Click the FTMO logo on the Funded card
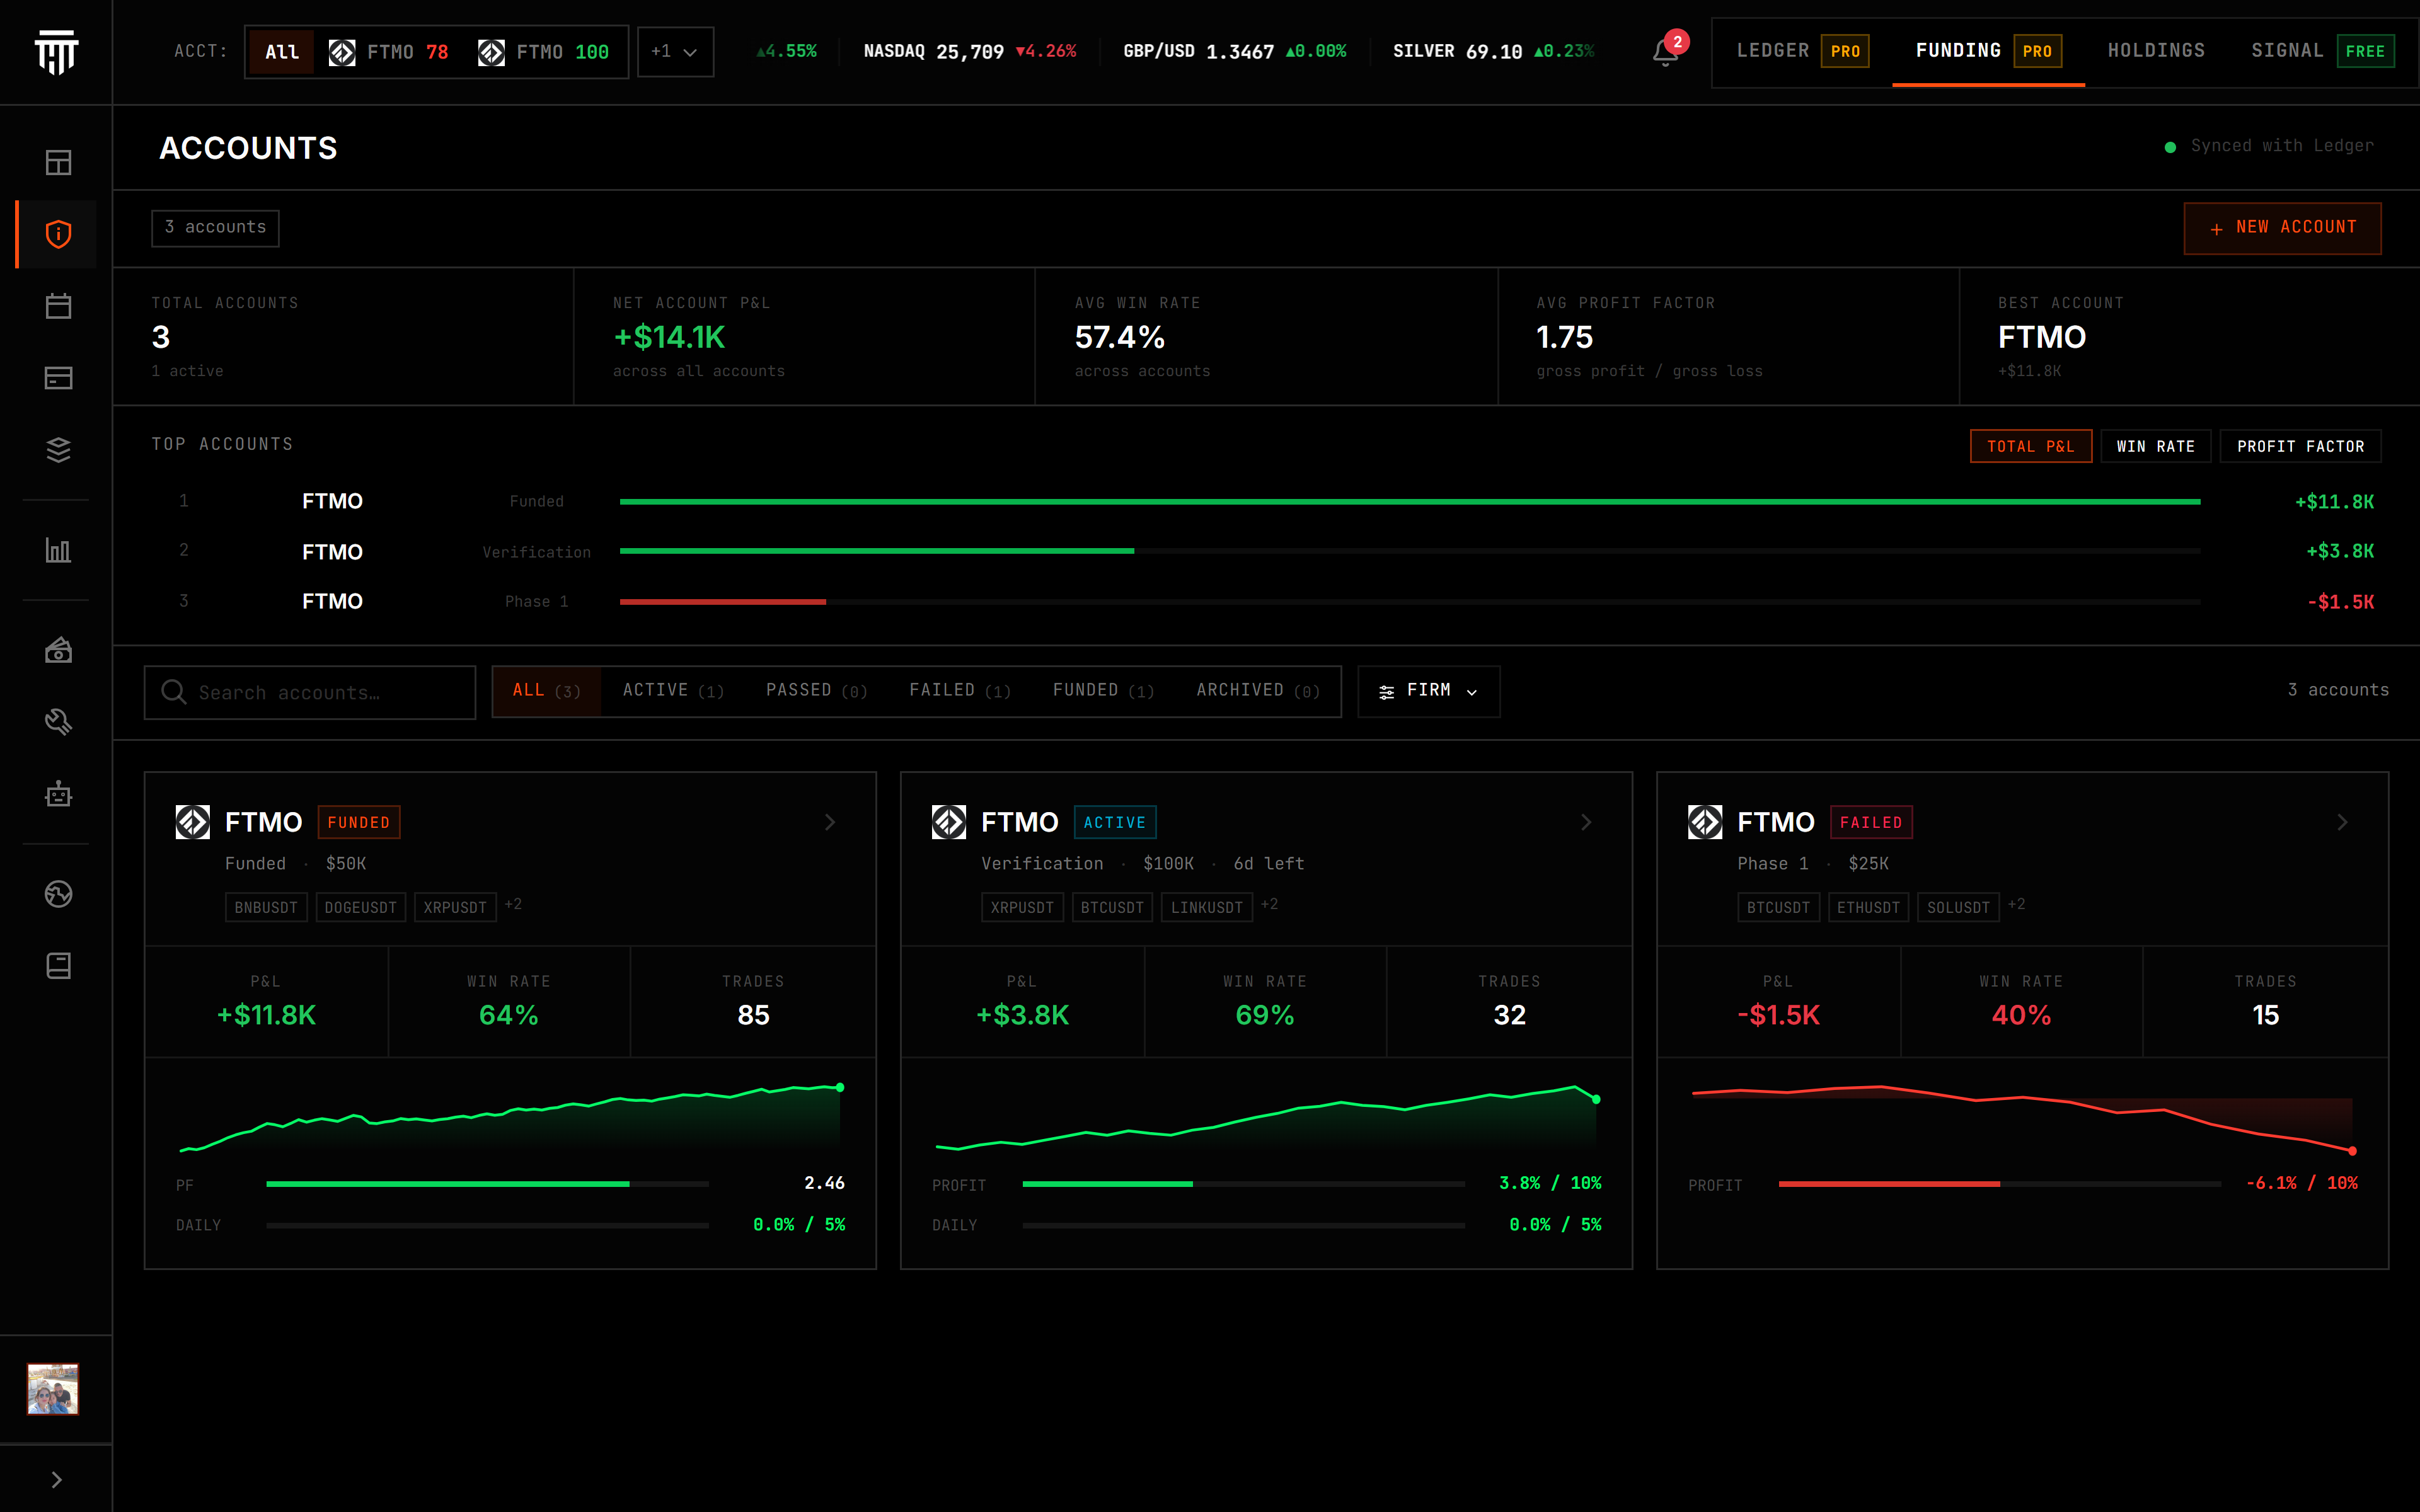This screenshot has height=1512, width=2420. click(x=193, y=822)
